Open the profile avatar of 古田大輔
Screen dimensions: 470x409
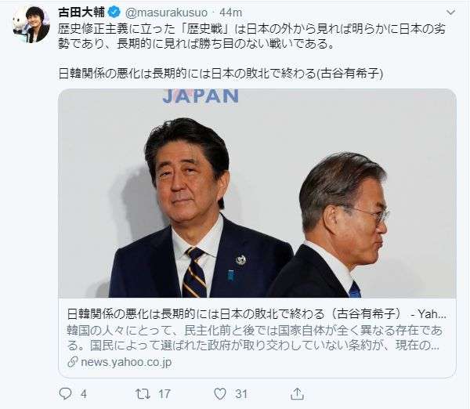31,24
